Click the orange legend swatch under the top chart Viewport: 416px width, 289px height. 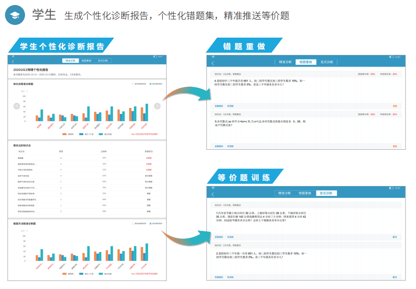pyautogui.click(x=65, y=134)
